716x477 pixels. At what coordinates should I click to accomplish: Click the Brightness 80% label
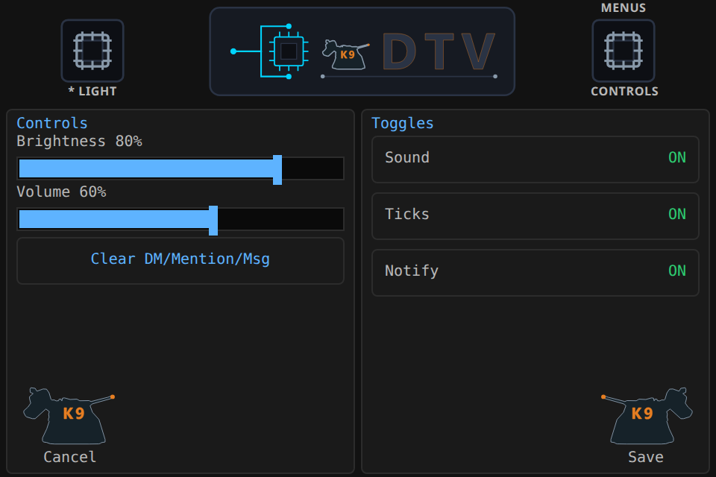tap(80, 141)
